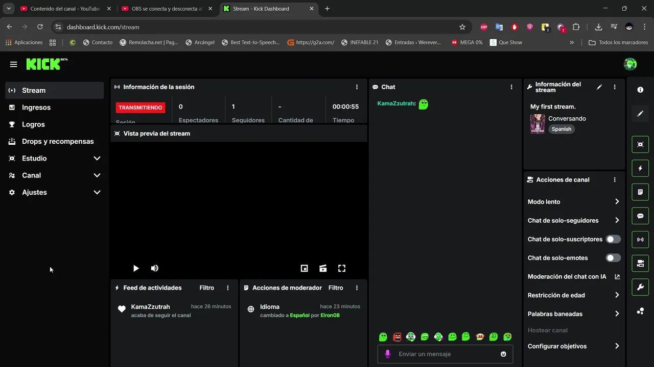
Task: Open Chrome downloads icon
Action: [598, 27]
